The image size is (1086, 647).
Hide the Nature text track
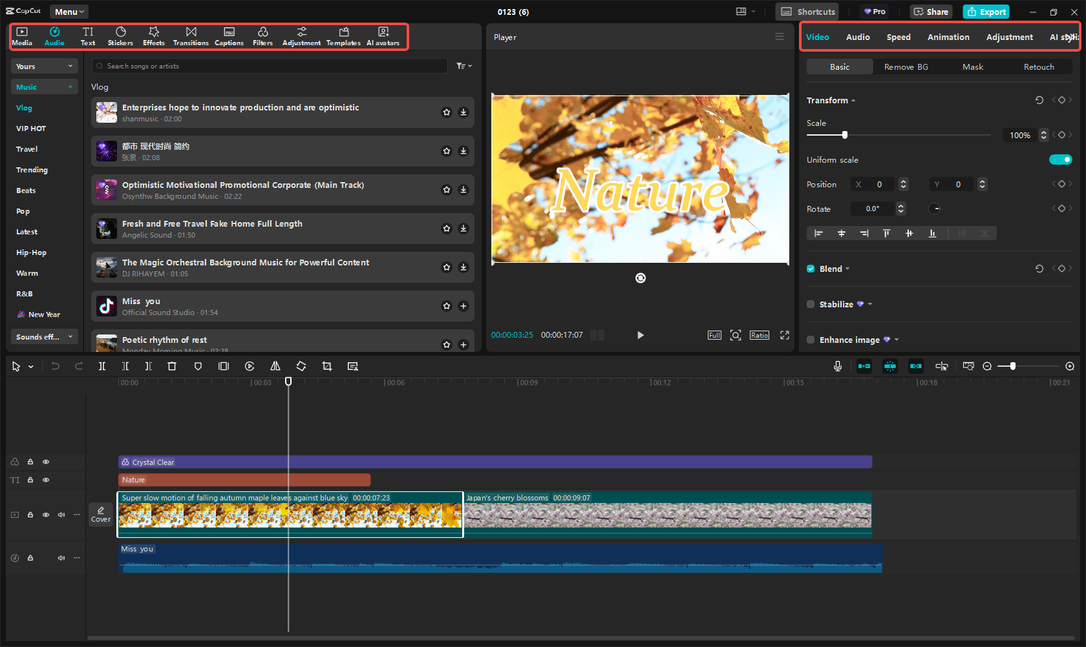(46, 480)
